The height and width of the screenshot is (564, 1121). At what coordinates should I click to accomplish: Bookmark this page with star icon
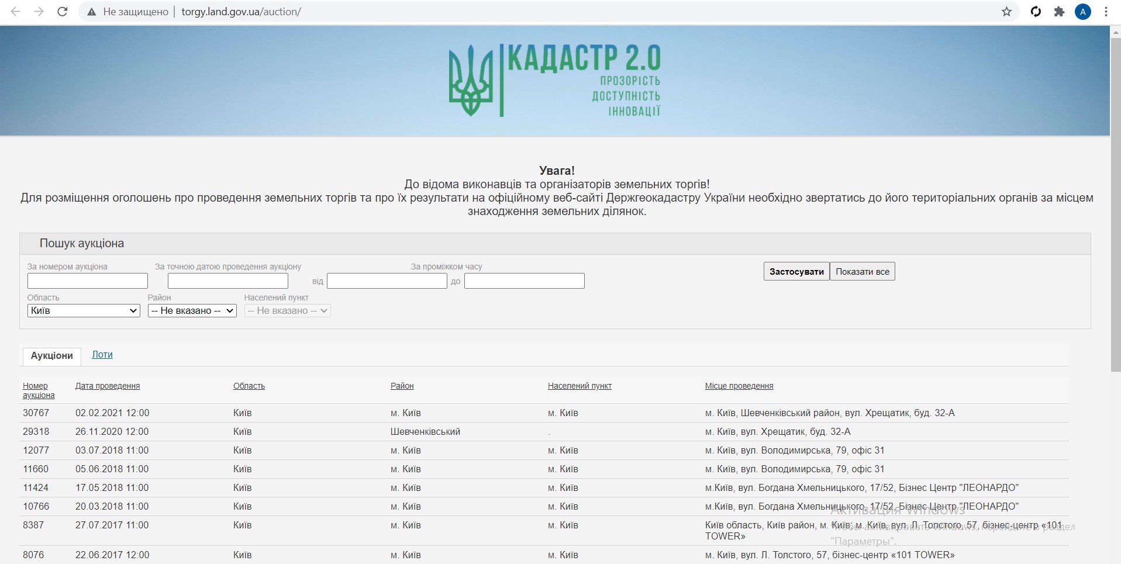(x=1006, y=12)
